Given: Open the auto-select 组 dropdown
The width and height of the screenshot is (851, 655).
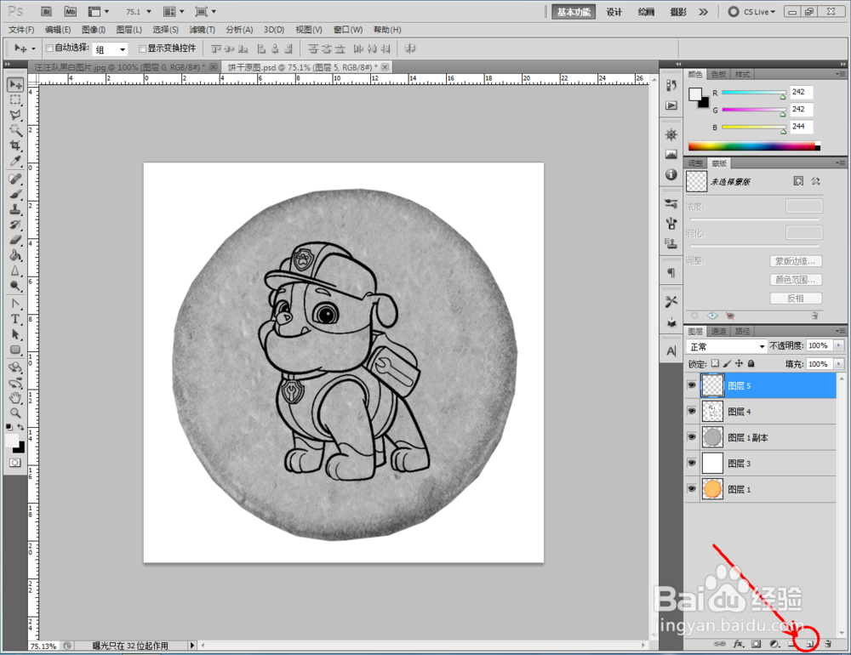Looking at the screenshot, I should tap(110, 49).
